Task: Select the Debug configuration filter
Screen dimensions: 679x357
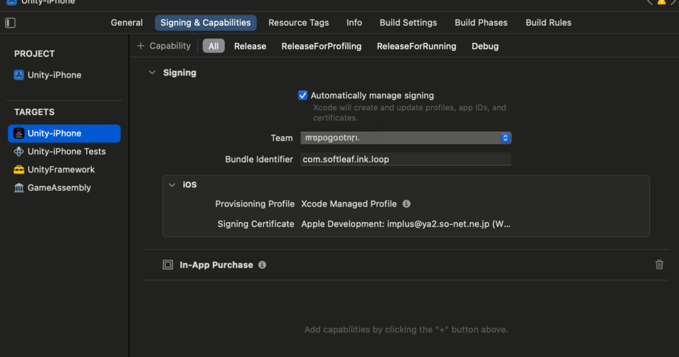Action: (x=485, y=46)
